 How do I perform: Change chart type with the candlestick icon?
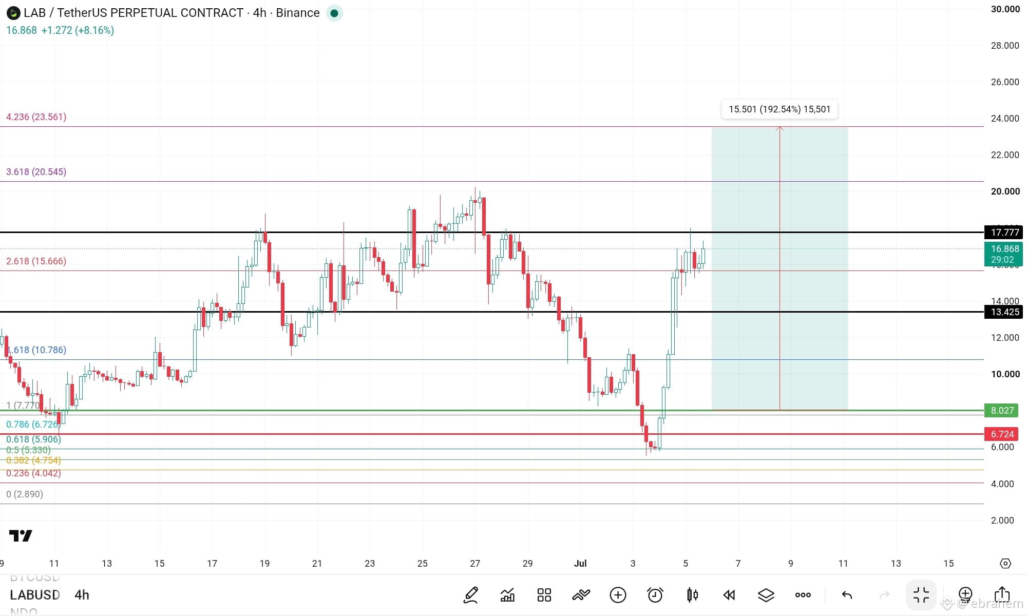(x=692, y=595)
